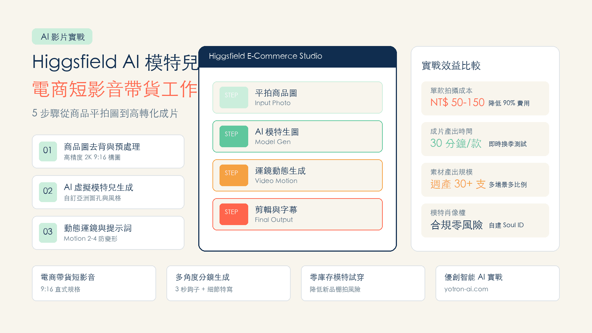592x333 pixels.
Task: Click the '多場景多比例' note
Action: click(x=508, y=184)
